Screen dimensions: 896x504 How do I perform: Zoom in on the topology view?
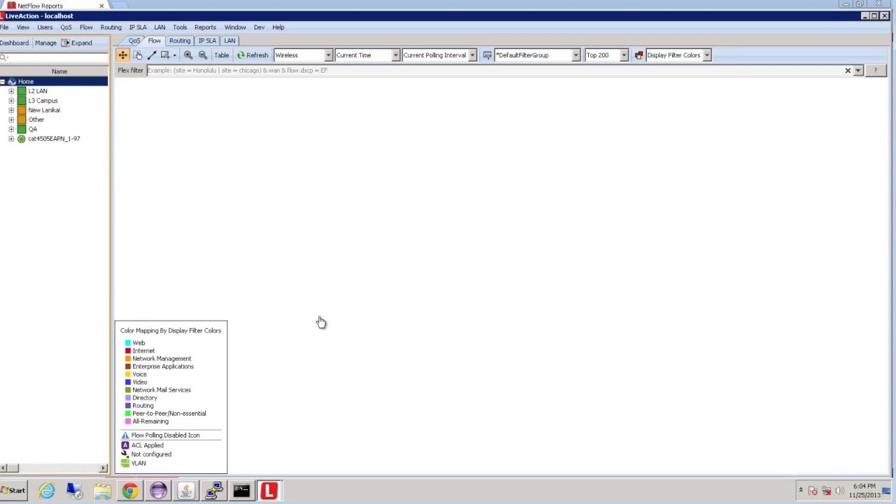point(188,55)
